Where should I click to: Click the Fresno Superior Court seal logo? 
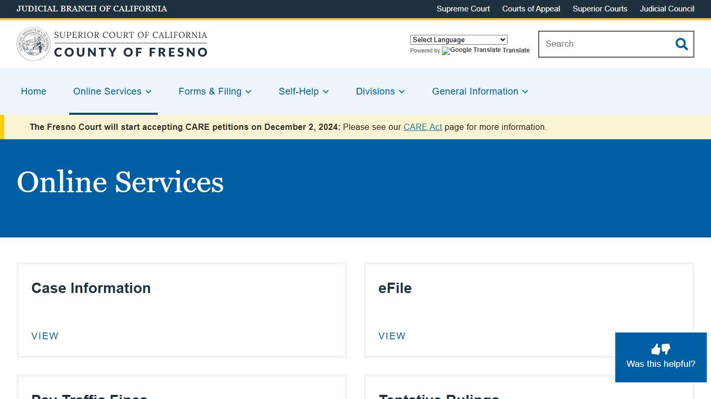[33, 43]
